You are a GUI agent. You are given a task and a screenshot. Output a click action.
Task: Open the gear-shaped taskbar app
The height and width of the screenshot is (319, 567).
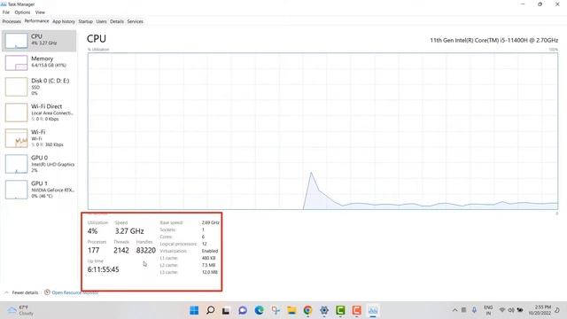click(x=324, y=310)
